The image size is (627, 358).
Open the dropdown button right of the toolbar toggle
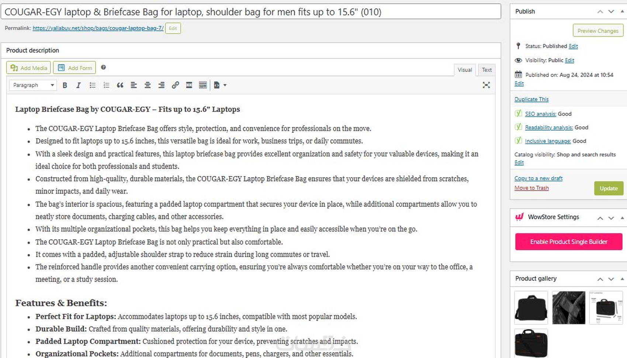click(x=220, y=85)
